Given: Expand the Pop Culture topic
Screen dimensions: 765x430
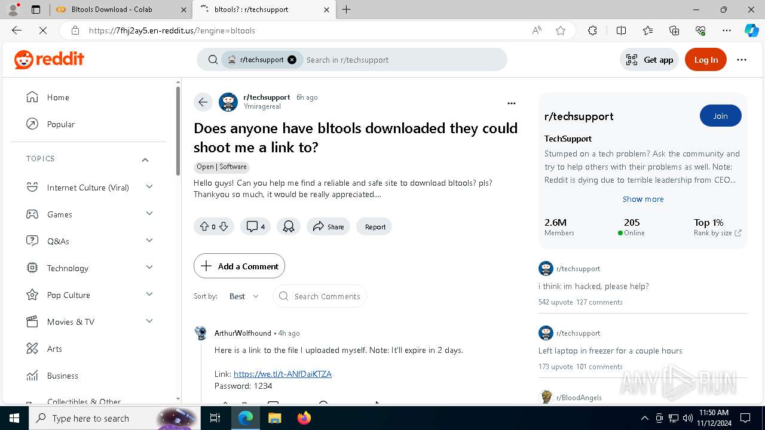Looking at the screenshot, I should coord(149,294).
